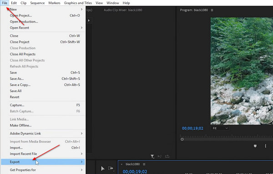The width and height of the screenshot is (273, 174).
Task: Expand the Import Recent File submenu
Action: [43, 154]
